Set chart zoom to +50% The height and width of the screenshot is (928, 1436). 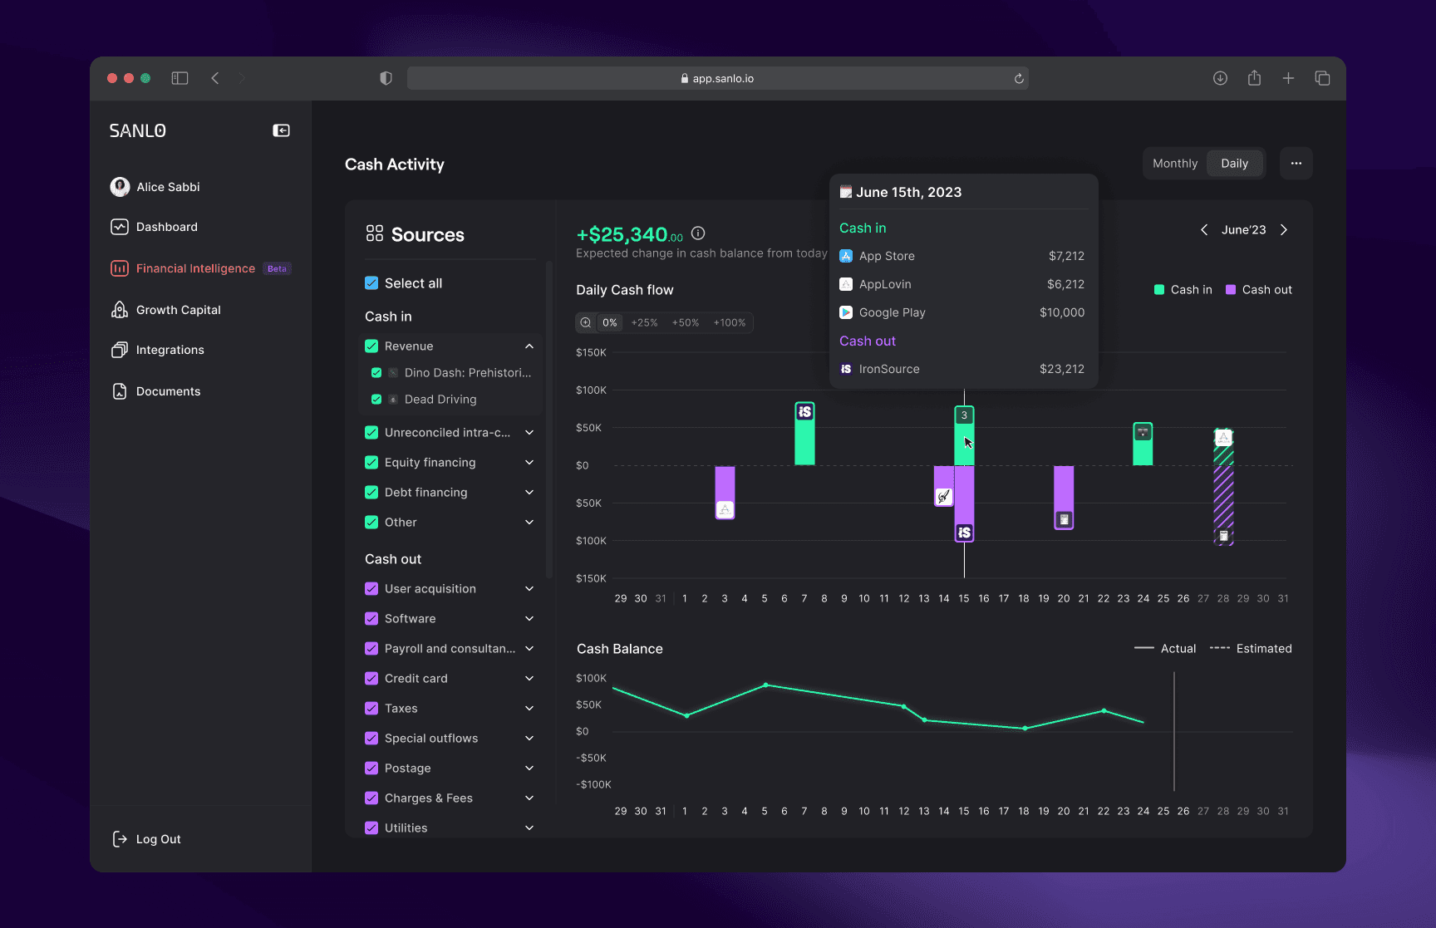pyautogui.click(x=686, y=322)
